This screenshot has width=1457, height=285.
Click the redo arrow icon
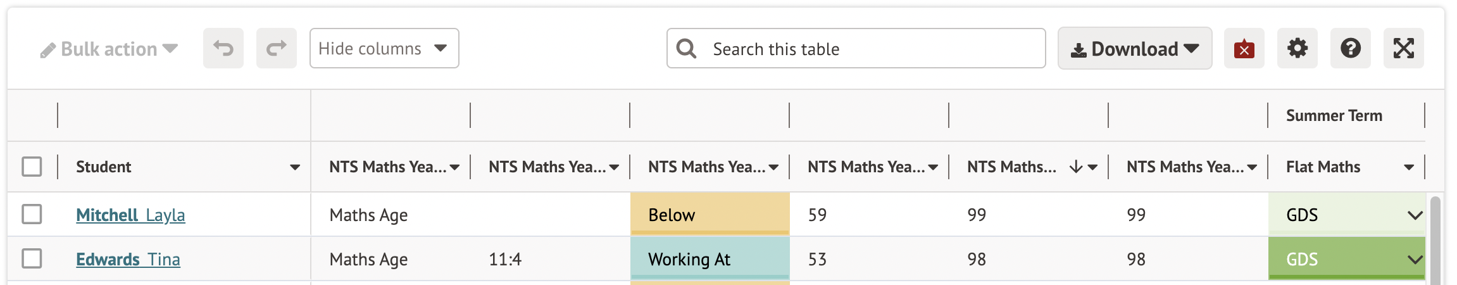276,48
